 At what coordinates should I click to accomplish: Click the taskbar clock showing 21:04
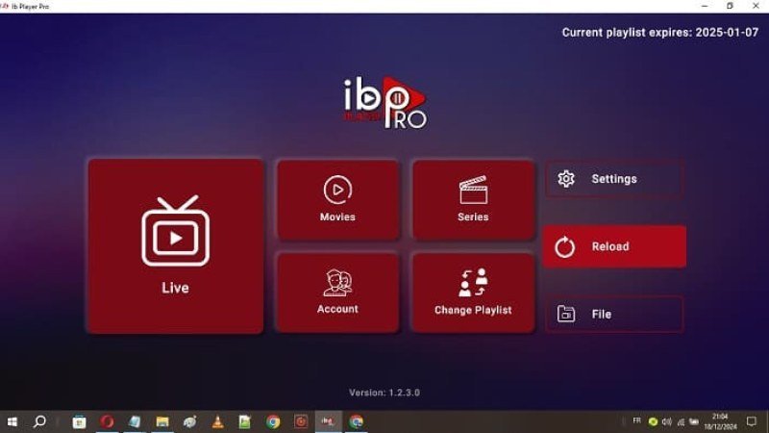(x=720, y=421)
